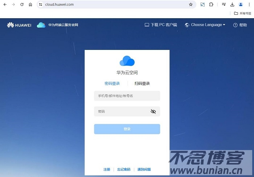Click 下载 PC 客户端 in header
This screenshot has width=254, height=177.
161,25
